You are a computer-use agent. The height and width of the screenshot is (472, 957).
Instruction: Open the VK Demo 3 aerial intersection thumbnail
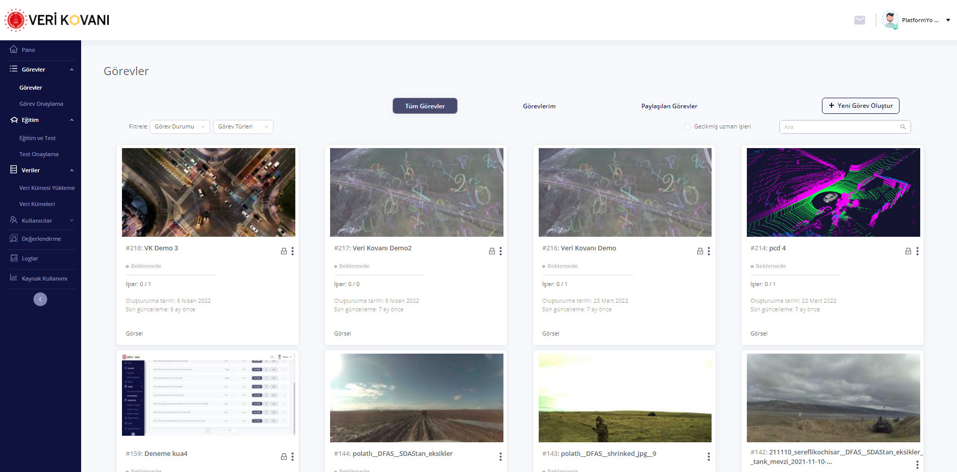(209, 192)
